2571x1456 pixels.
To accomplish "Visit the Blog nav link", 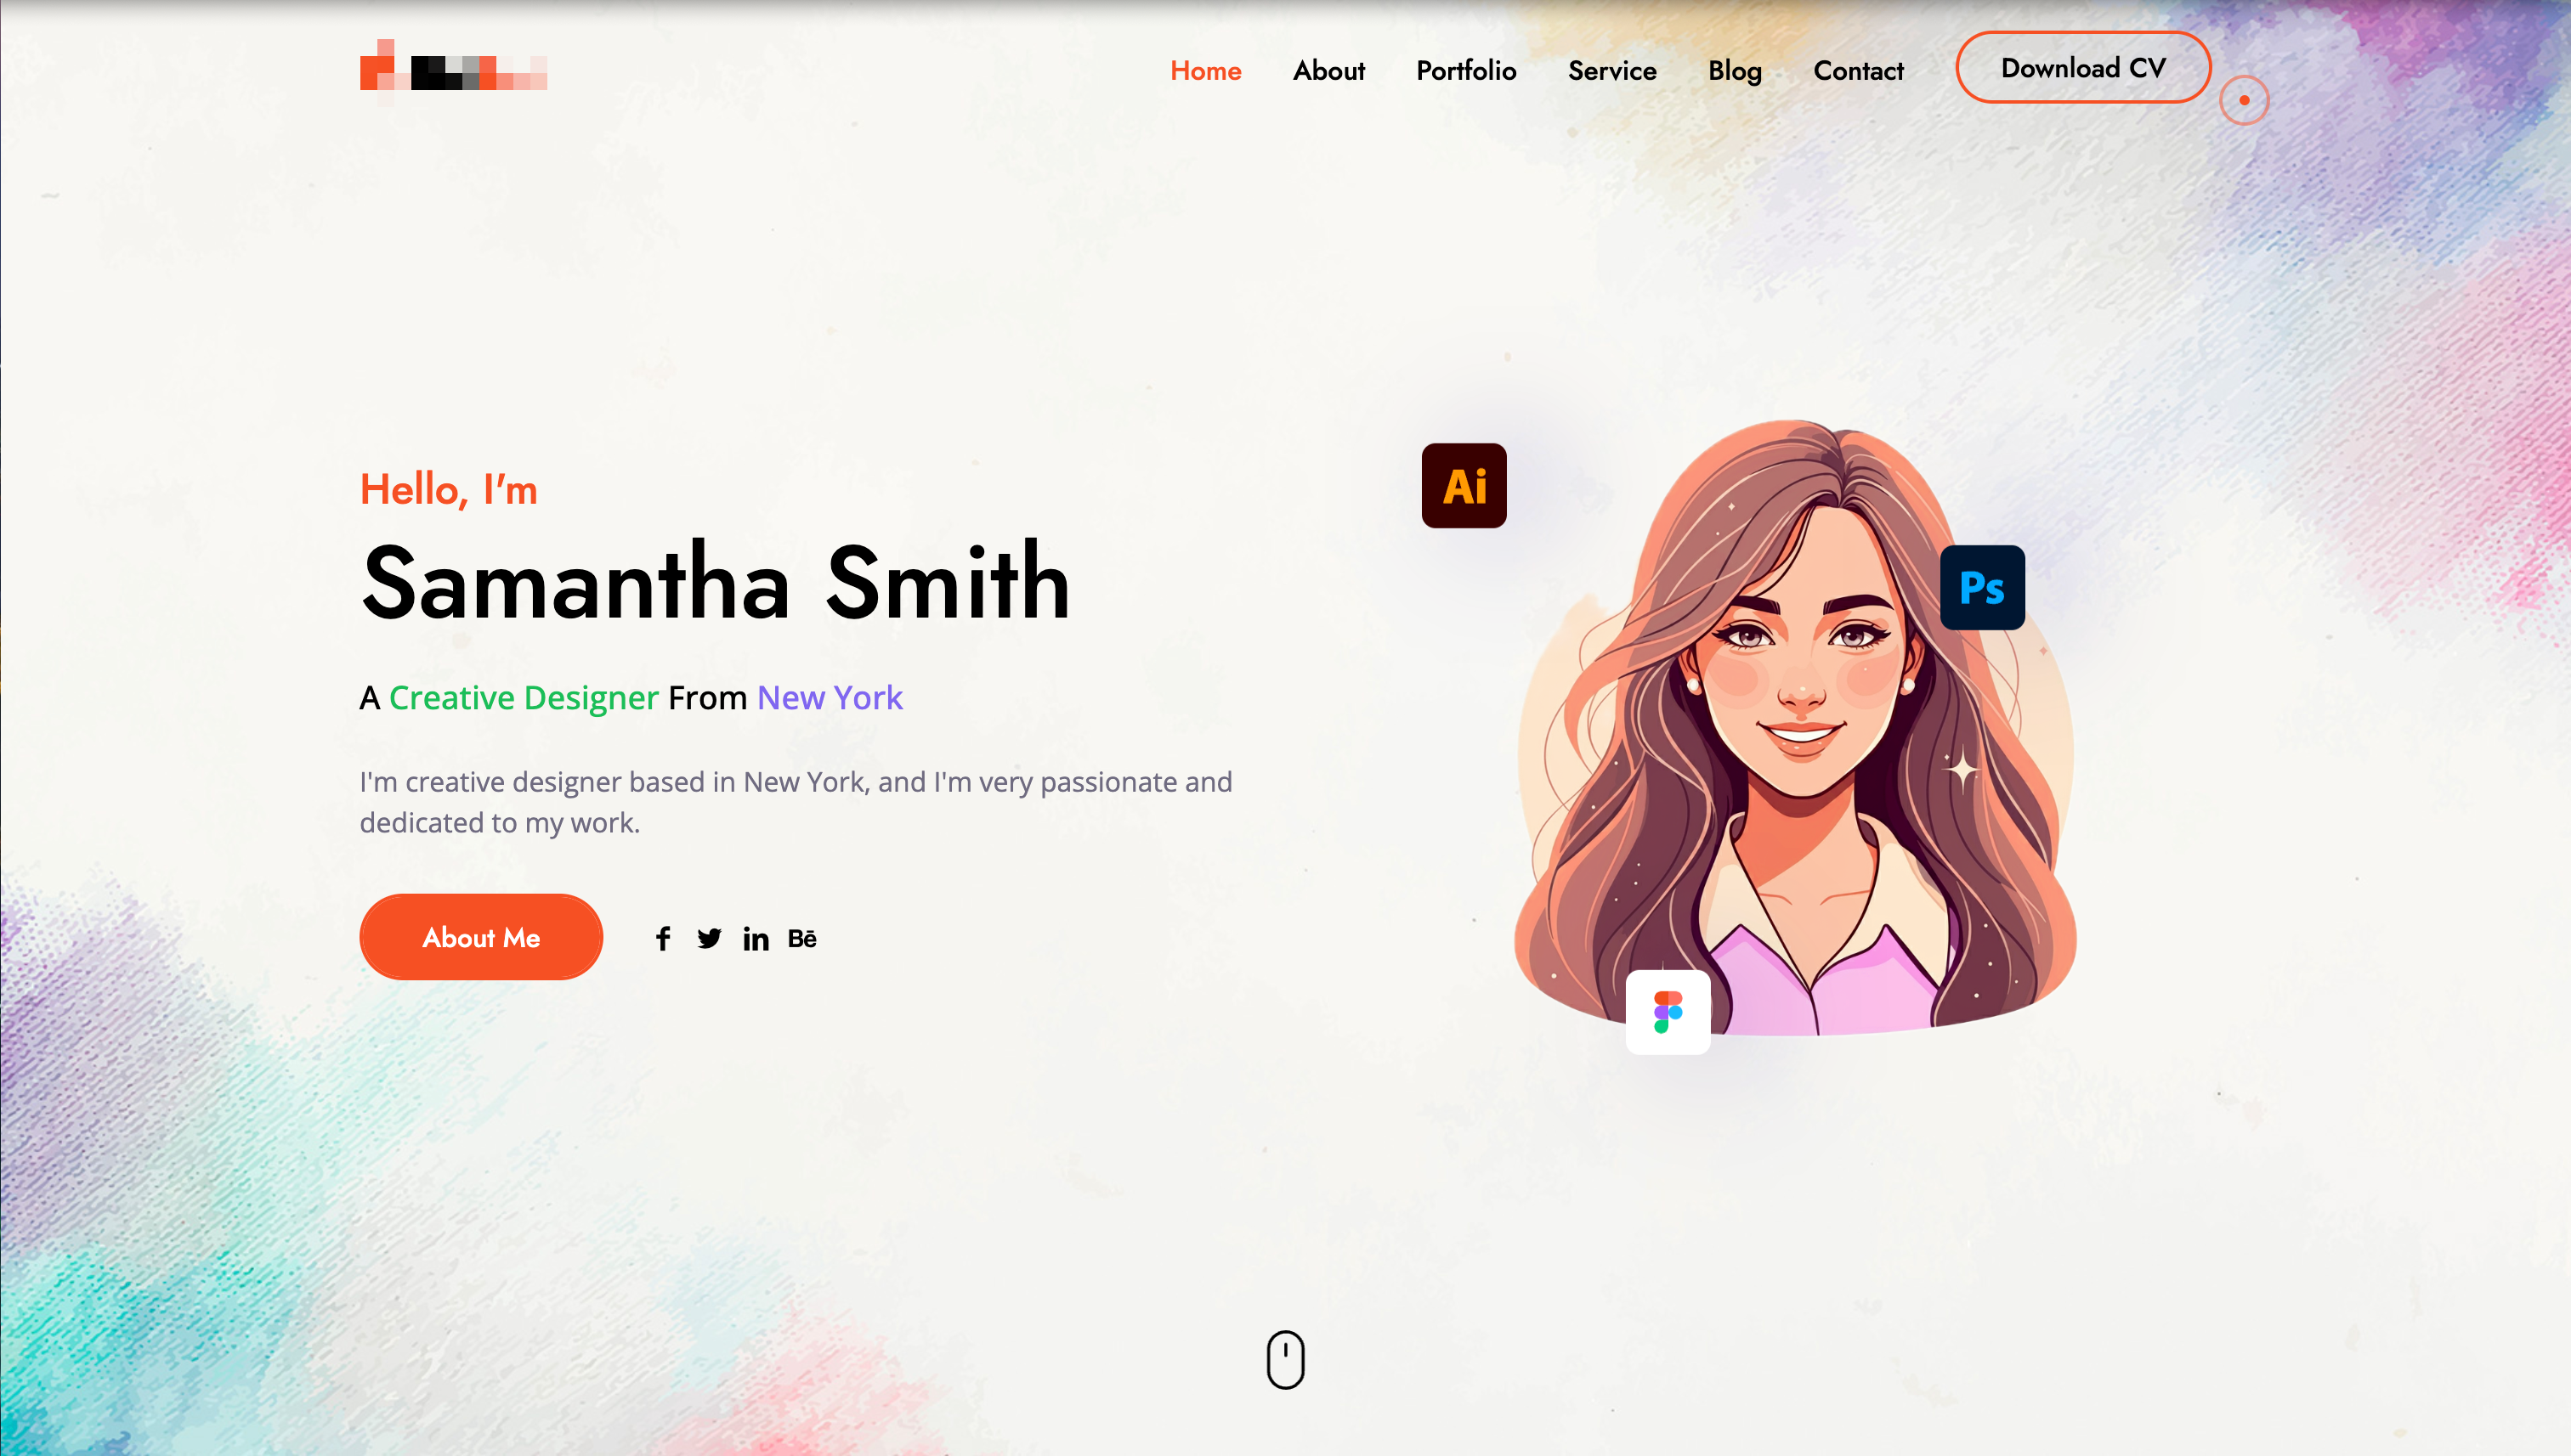I will coord(1735,71).
